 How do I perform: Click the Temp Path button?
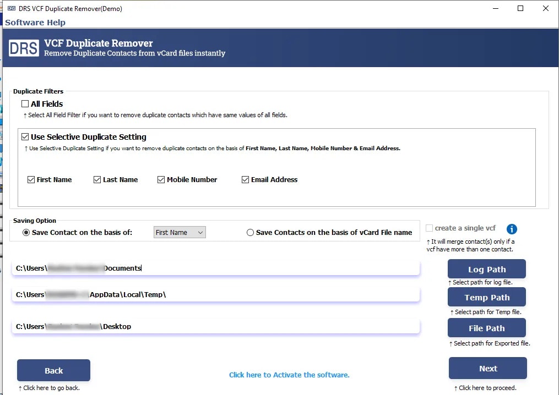click(x=487, y=297)
